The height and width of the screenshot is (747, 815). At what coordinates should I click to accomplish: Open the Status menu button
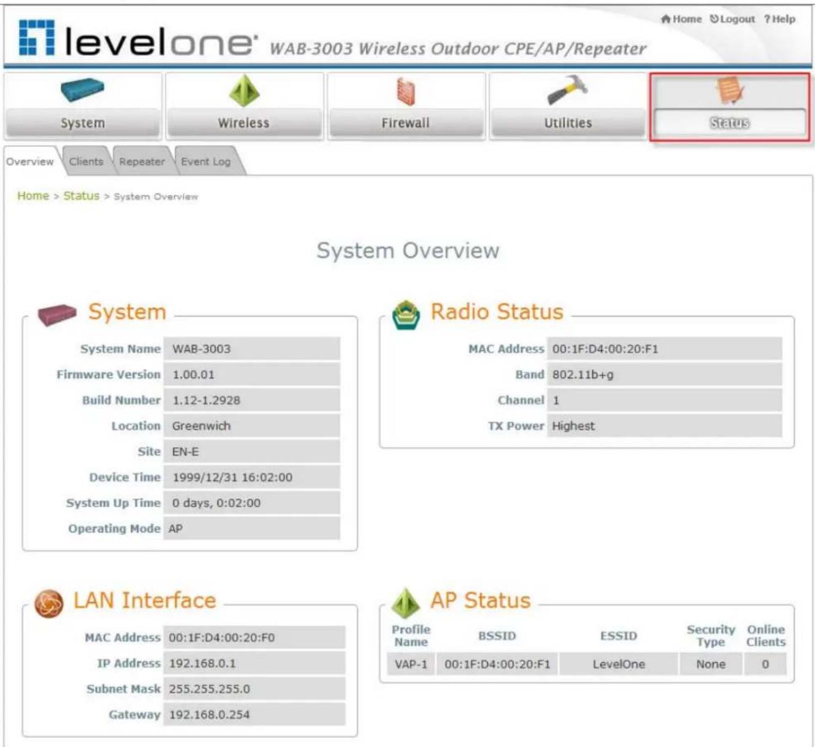pos(730,122)
